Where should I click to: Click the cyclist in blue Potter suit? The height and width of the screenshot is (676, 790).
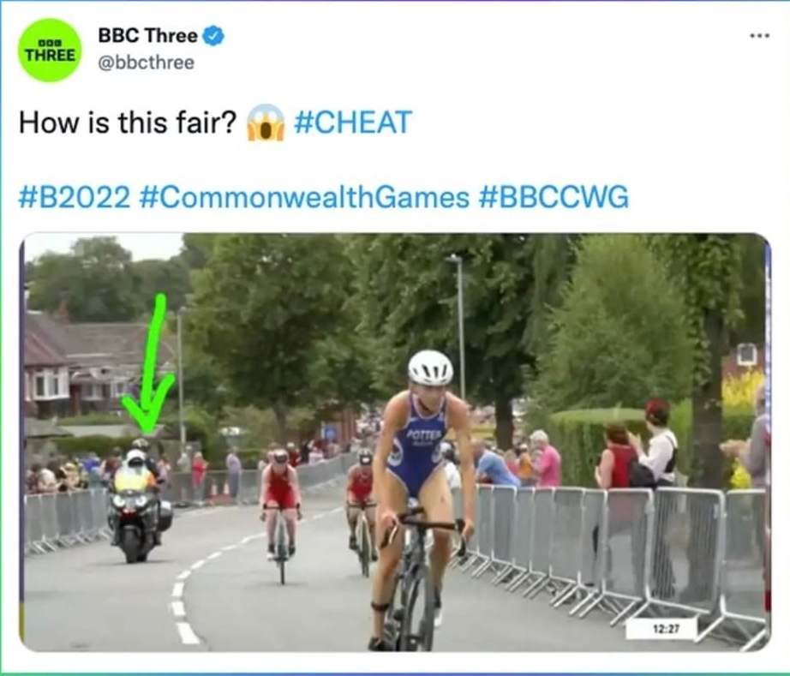click(x=422, y=499)
